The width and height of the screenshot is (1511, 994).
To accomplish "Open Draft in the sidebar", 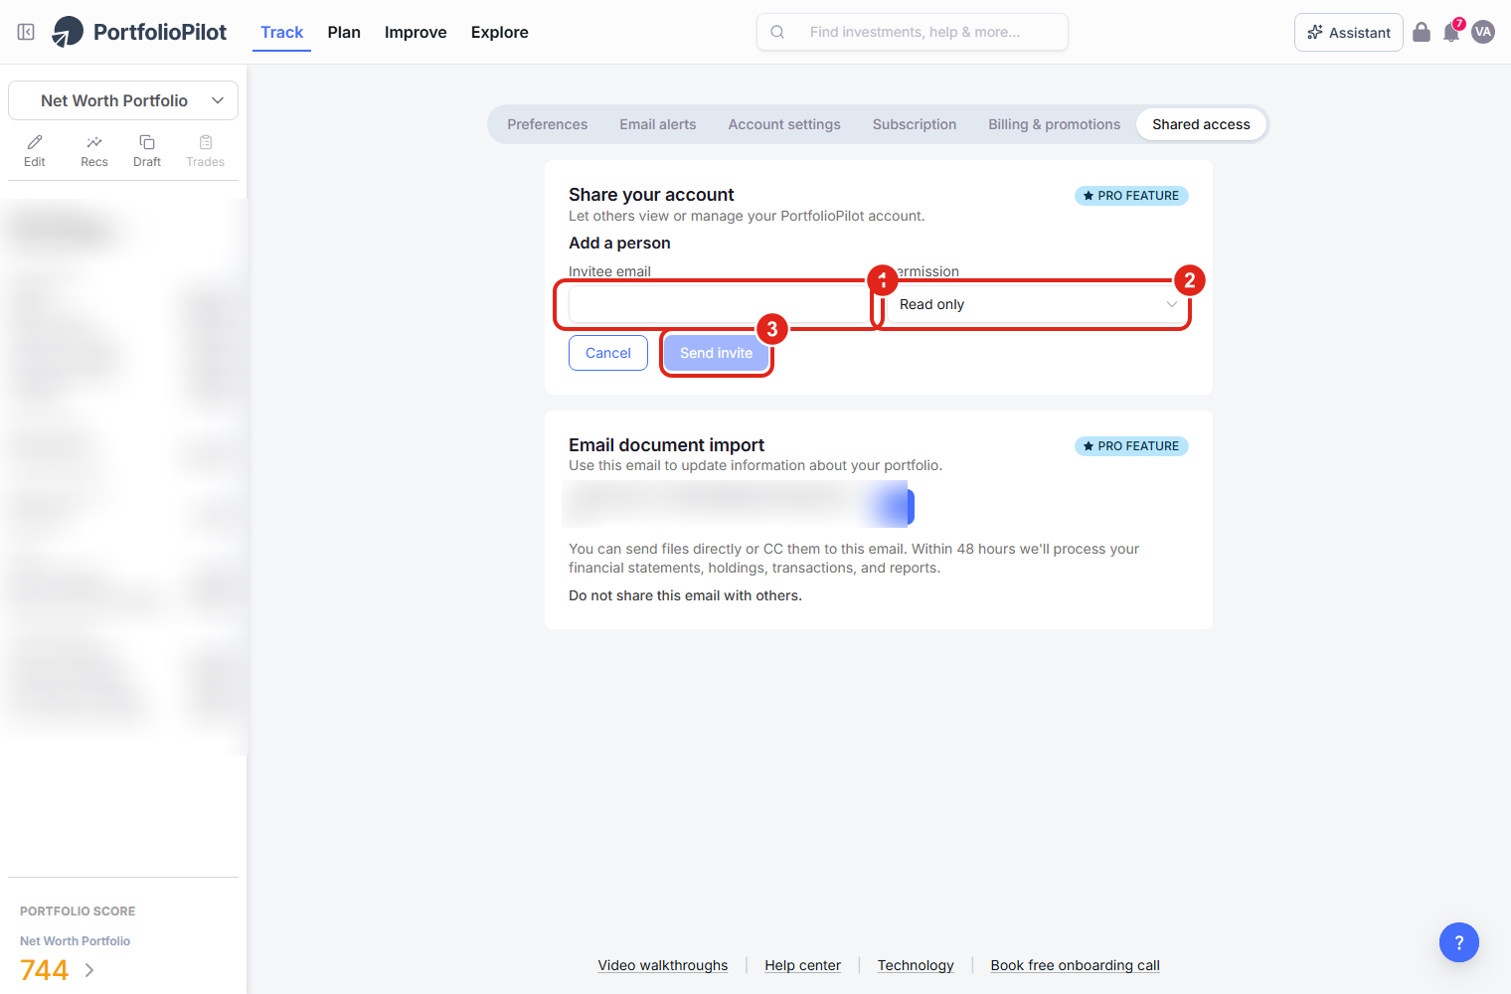I will (x=147, y=151).
